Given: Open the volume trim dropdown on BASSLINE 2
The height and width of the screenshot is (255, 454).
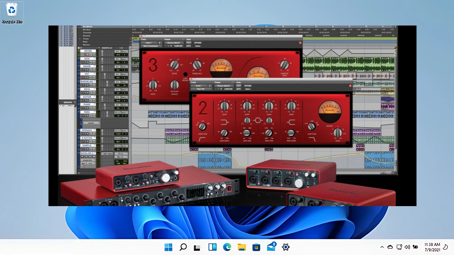Looking at the screenshot, I should [88, 160].
